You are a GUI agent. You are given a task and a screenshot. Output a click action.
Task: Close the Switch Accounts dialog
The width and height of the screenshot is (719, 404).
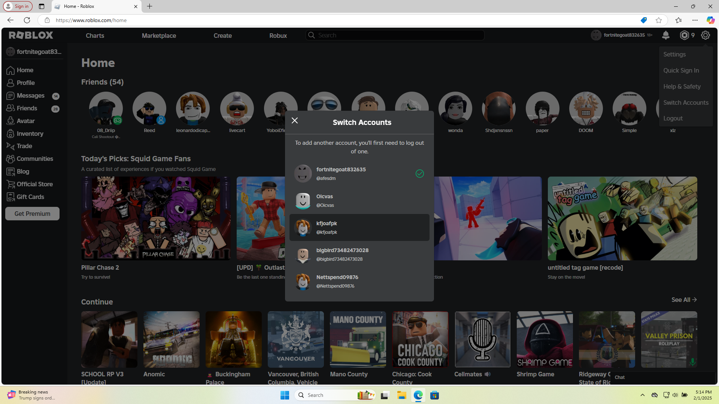pos(295,120)
